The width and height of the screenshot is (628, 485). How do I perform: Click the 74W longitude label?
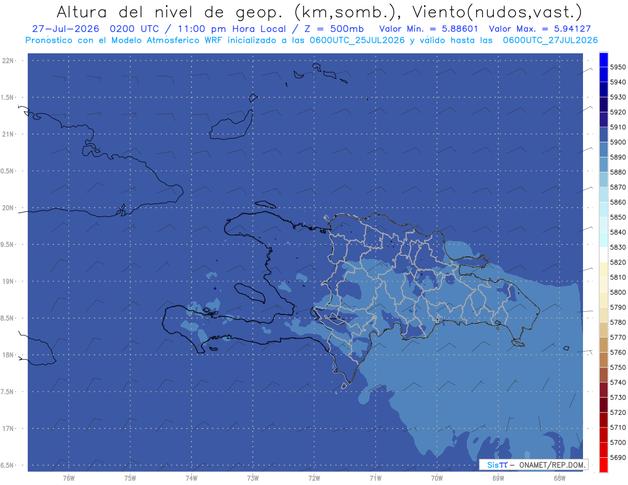192,478
